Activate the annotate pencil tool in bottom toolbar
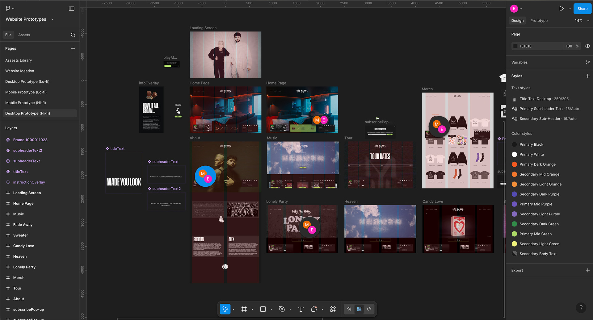This screenshot has width=593, height=320. pos(349,309)
